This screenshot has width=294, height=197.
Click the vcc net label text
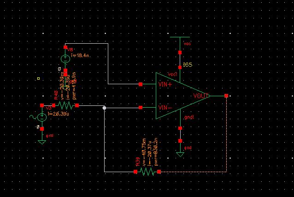click(187, 44)
